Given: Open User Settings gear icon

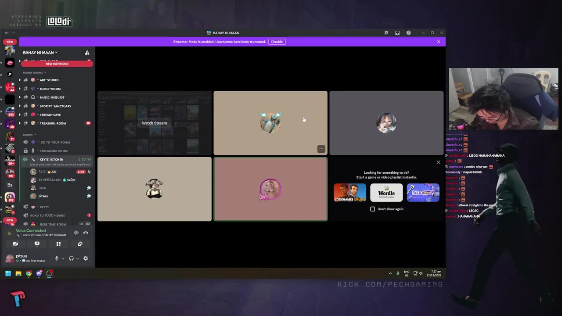Looking at the screenshot, I should point(86,259).
